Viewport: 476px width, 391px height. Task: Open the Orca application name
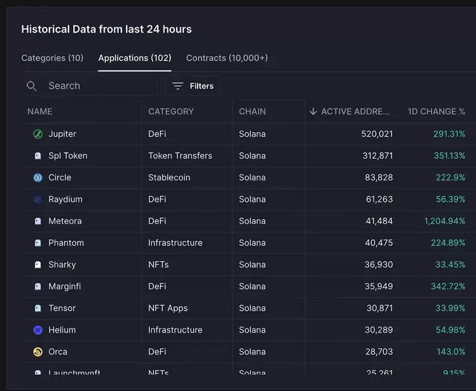point(58,352)
